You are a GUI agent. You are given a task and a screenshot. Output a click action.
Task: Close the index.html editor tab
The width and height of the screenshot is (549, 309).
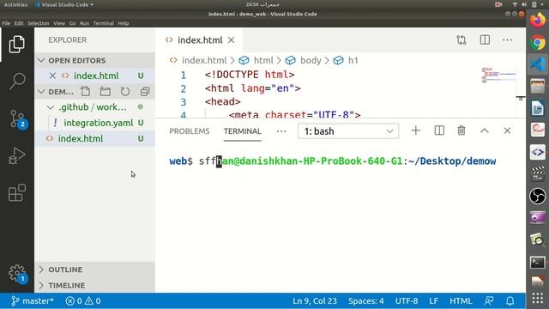click(x=231, y=40)
